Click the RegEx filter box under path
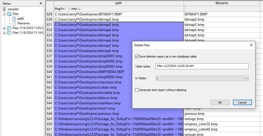The image size is (263, 136). (118, 9)
